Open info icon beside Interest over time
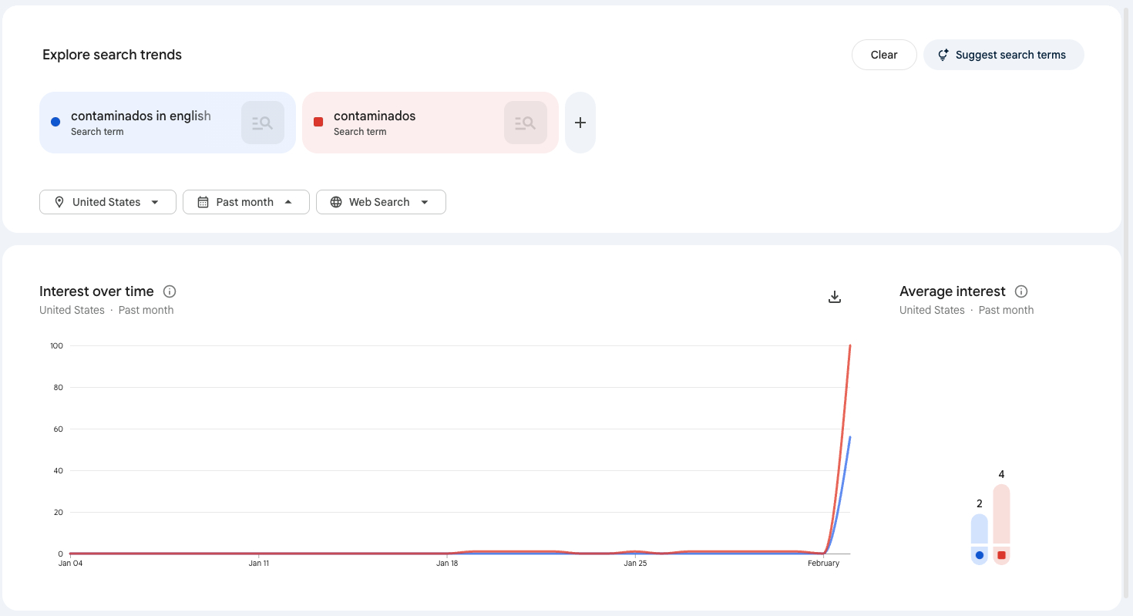Screen dimensions: 1133x616 click(170, 291)
